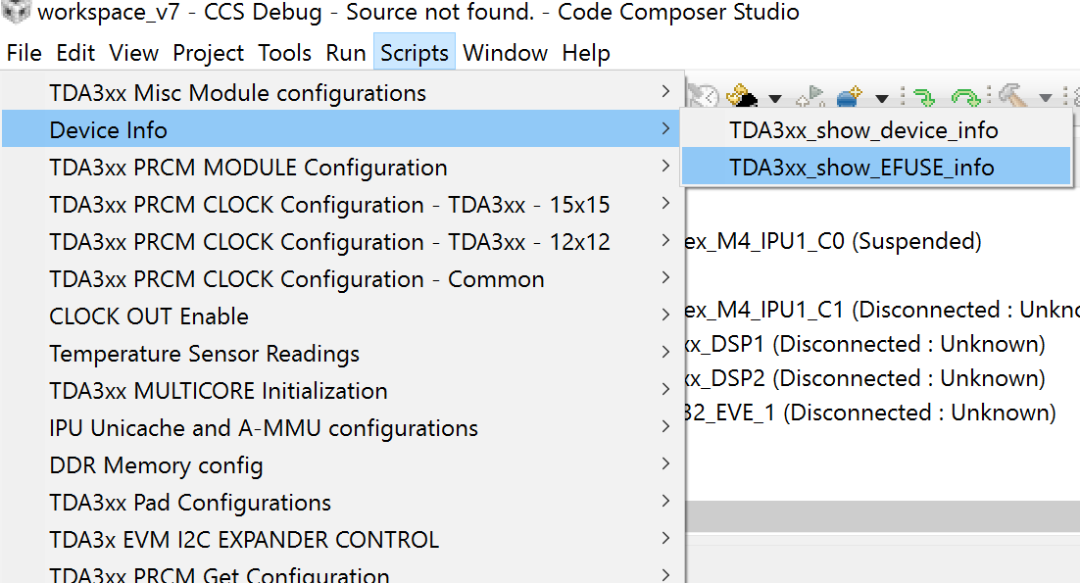Click the hammer Build icon
This screenshot has width=1080, height=583.
(x=1012, y=96)
